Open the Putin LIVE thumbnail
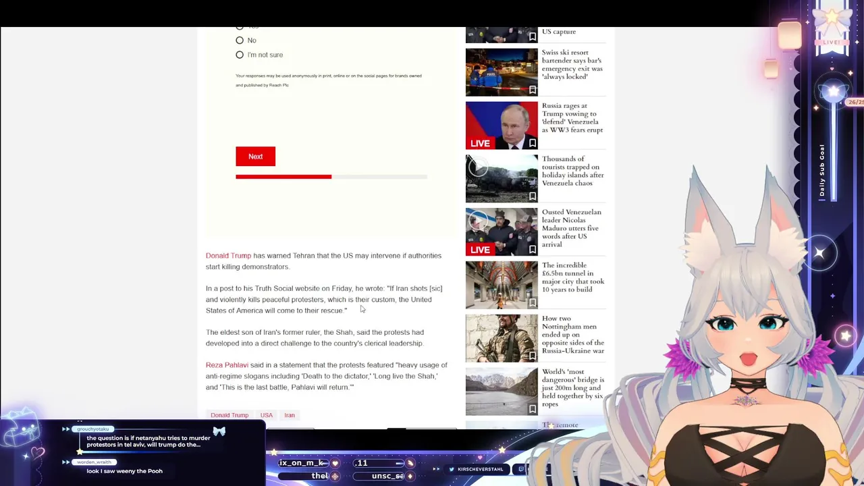Viewport: 864px width, 486px height. (x=502, y=126)
